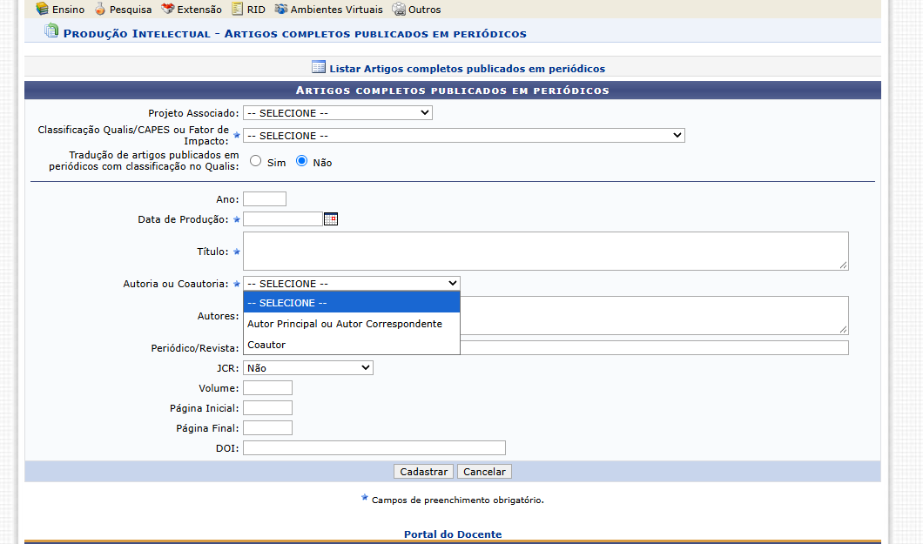This screenshot has height=544, width=923.
Task: Open the Ensino menu book icon
Action: (42, 9)
